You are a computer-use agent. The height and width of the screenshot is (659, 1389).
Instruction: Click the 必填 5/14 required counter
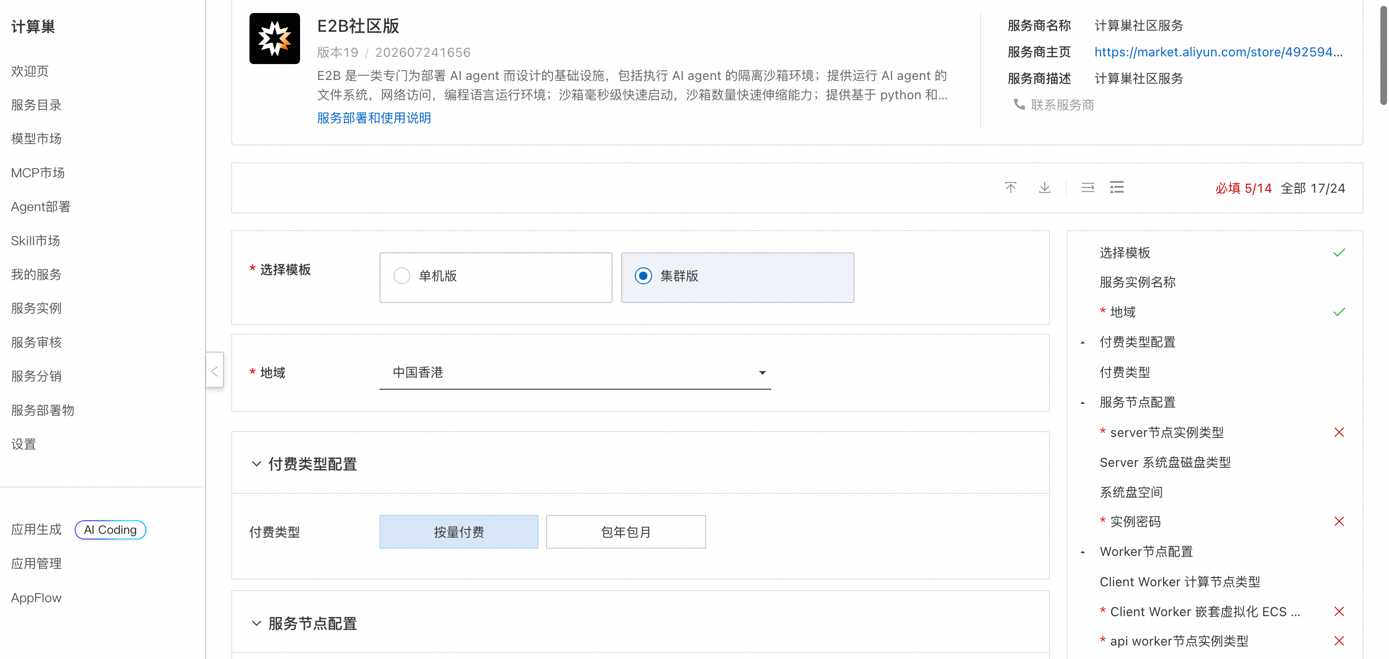[1244, 188]
